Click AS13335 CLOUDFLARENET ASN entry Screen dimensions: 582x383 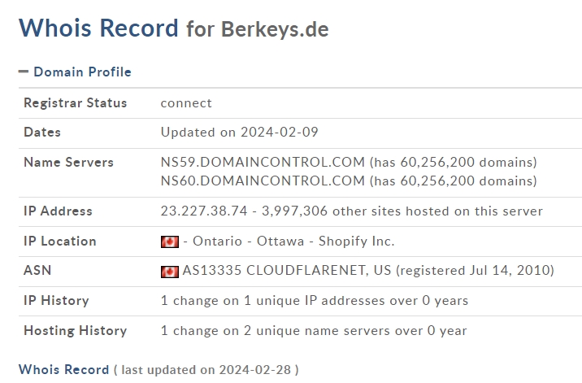(287, 271)
